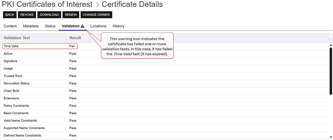Open the CHANGE OWNER dialog
Image resolution: width=333 pixels, height=140 pixels.
click(96, 15)
